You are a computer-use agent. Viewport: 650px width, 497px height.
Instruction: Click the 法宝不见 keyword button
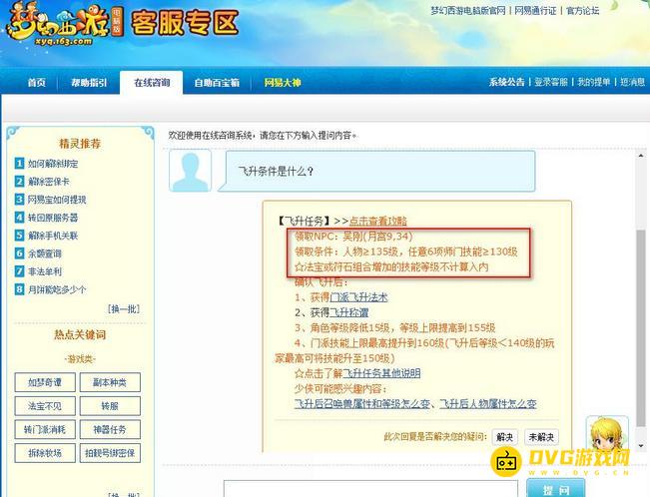pos(45,406)
